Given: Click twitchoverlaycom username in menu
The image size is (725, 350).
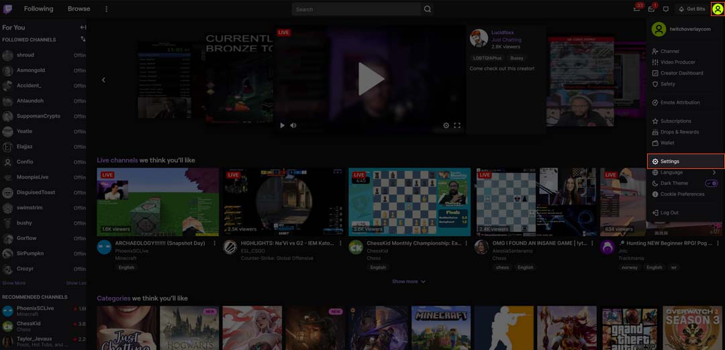Looking at the screenshot, I should 690,29.
